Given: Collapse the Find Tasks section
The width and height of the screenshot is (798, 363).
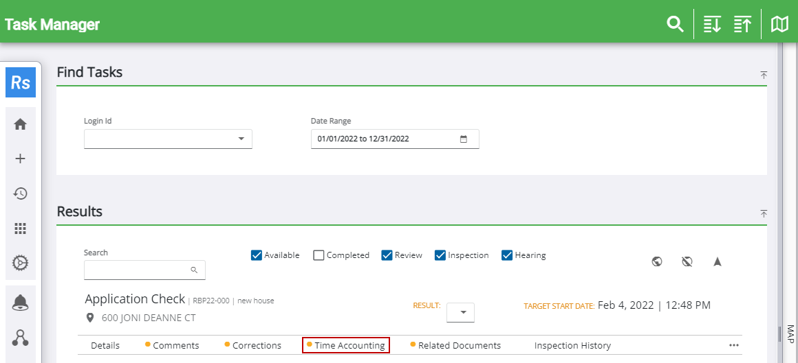Looking at the screenshot, I should click(764, 75).
